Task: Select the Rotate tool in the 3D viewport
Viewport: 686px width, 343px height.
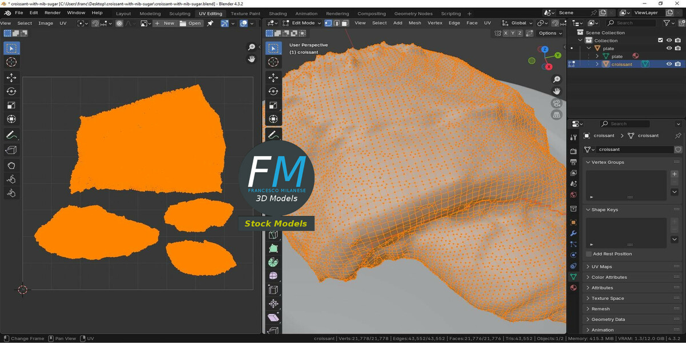Action: pos(273,91)
